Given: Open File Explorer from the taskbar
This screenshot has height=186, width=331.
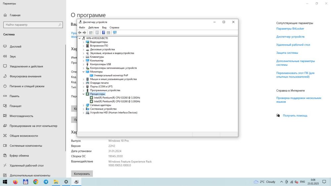Looking at the screenshot, I should click(56, 182).
